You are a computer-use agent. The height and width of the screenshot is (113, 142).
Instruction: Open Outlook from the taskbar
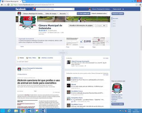pos(30,111)
